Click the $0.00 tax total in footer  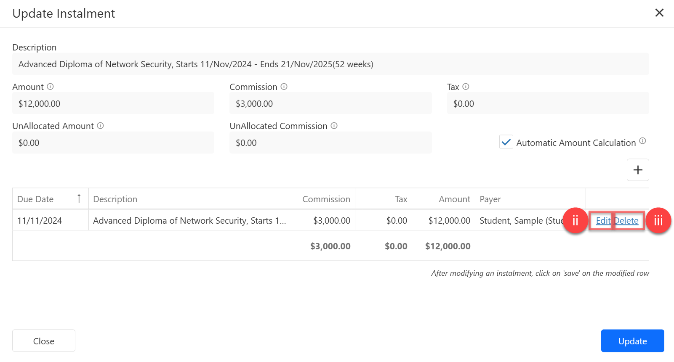pyautogui.click(x=396, y=246)
